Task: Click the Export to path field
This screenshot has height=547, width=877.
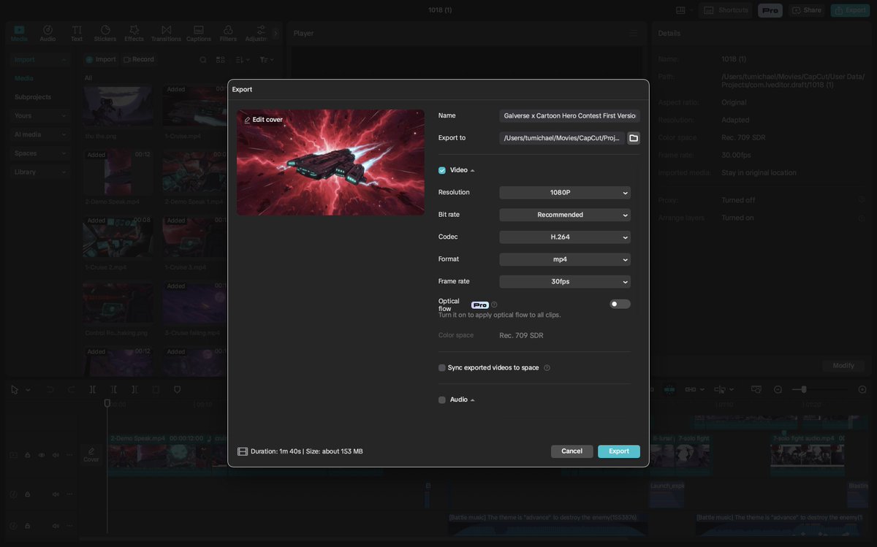Action: coord(562,138)
